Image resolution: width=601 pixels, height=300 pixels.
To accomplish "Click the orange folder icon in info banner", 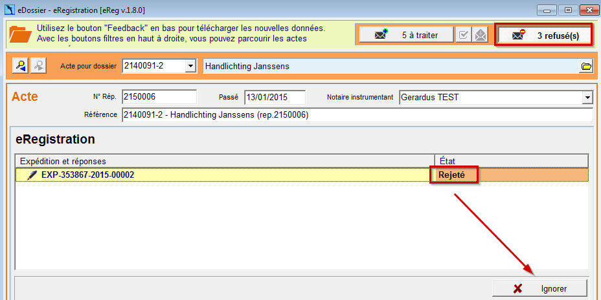I will 20,34.
